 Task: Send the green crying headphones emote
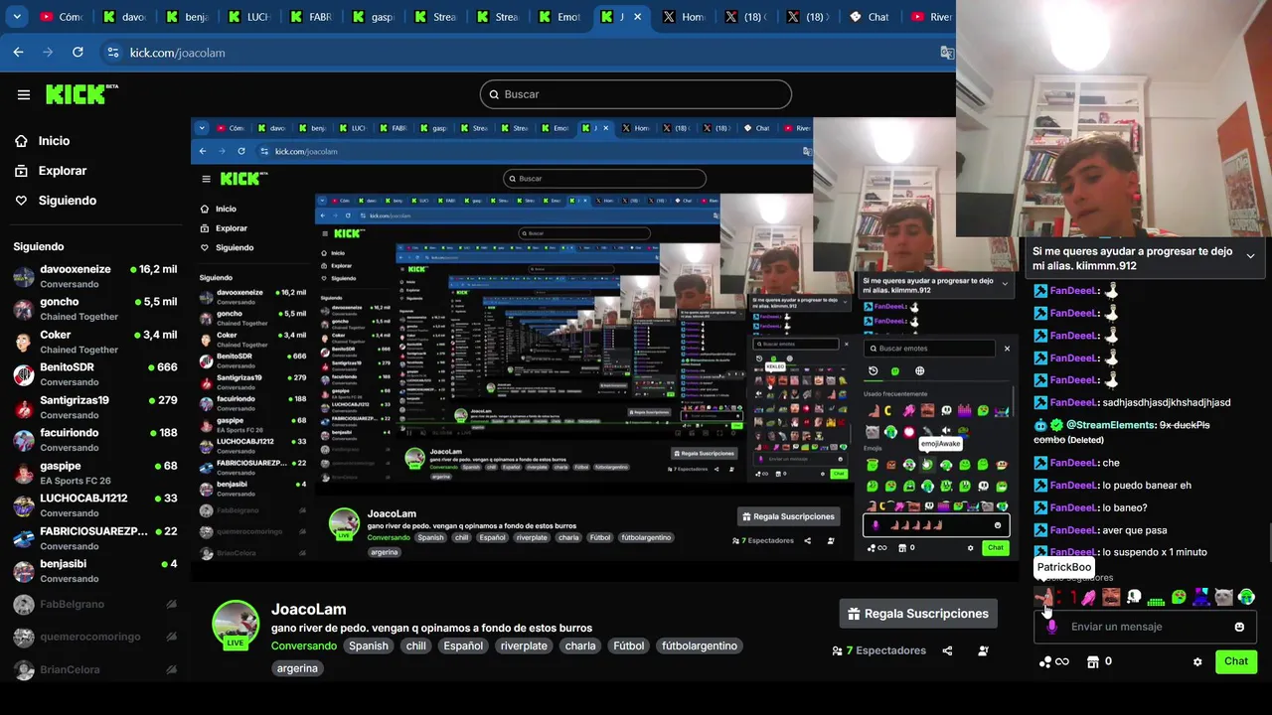point(1246,597)
